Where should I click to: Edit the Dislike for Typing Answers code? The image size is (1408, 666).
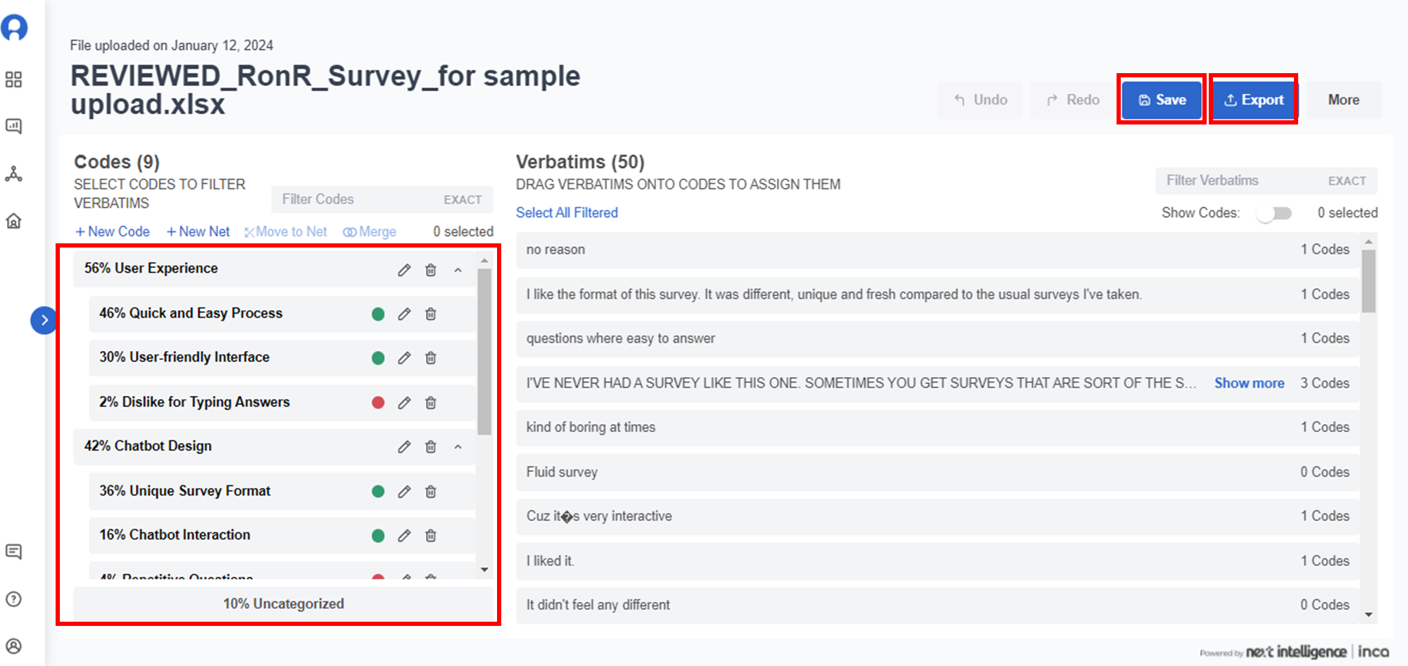404,402
